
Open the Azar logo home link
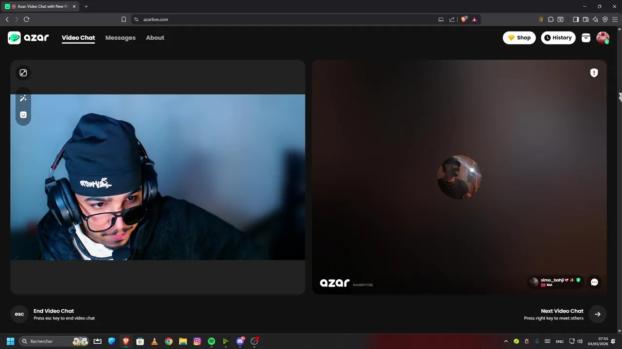point(28,38)
